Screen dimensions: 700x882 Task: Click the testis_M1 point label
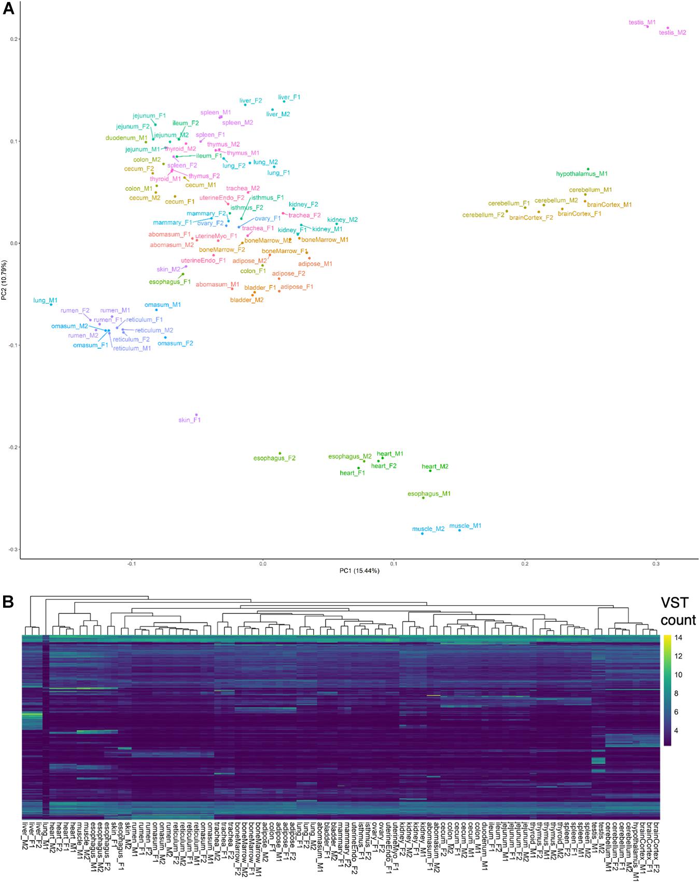point(642,22)
